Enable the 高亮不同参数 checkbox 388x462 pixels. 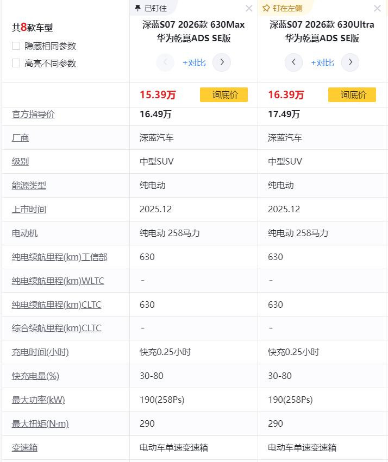(x=16, y=63)
